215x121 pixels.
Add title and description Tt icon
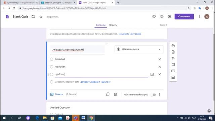point(173,58)
